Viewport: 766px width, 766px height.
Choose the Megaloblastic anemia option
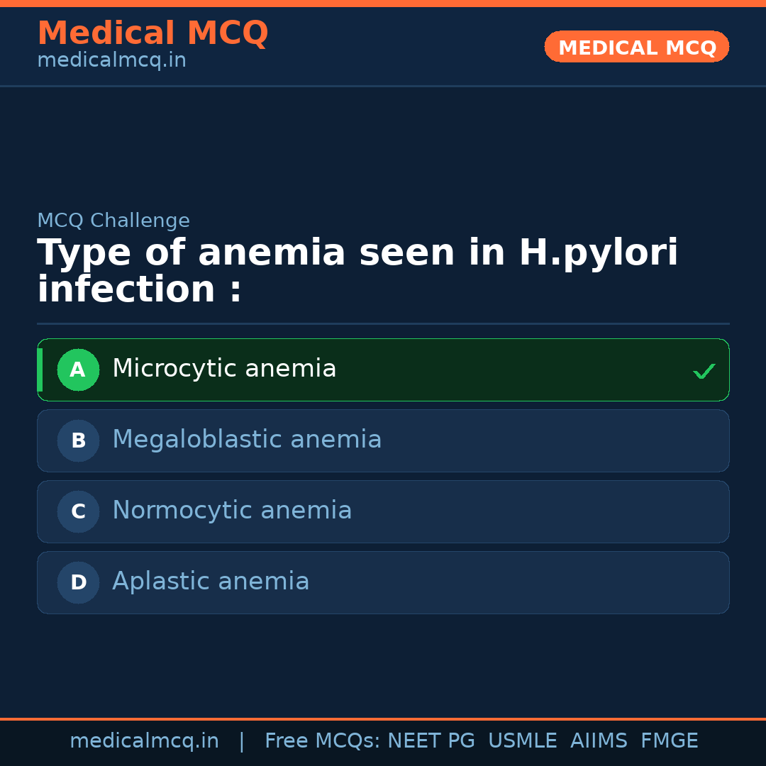[x=247, y=440]
